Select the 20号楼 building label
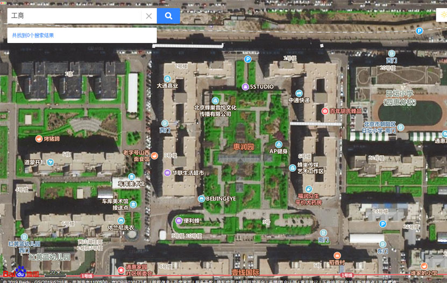This screenshot has width=447, height=283. (388, 68)
